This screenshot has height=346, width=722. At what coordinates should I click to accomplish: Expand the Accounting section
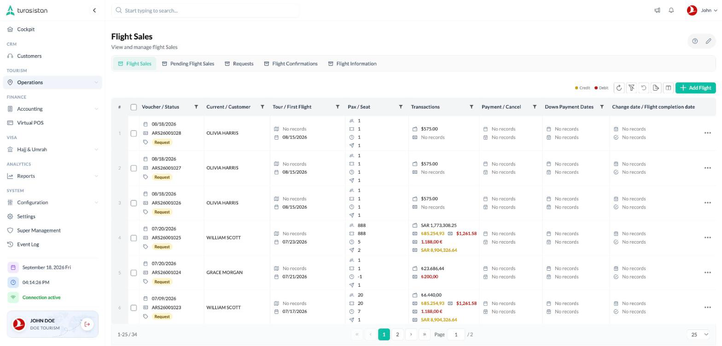coord(52,109)
